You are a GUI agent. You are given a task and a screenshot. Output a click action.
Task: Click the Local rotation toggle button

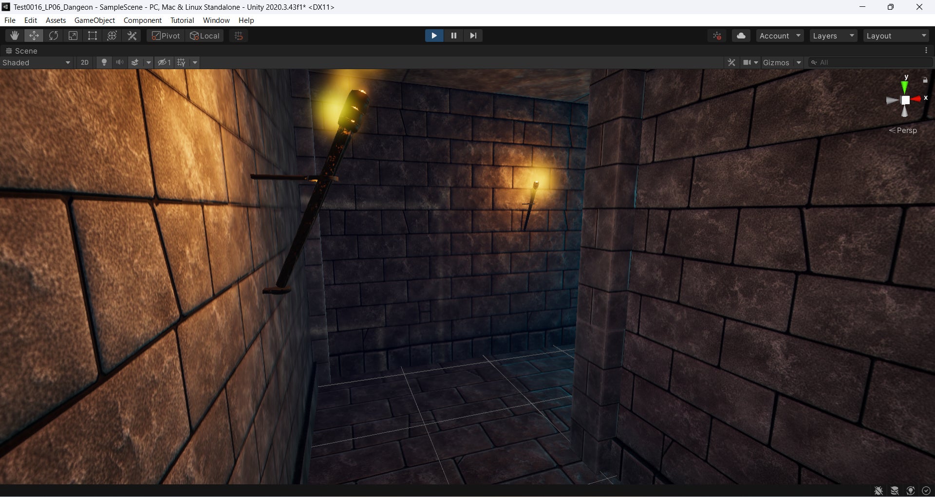(205, 36)
